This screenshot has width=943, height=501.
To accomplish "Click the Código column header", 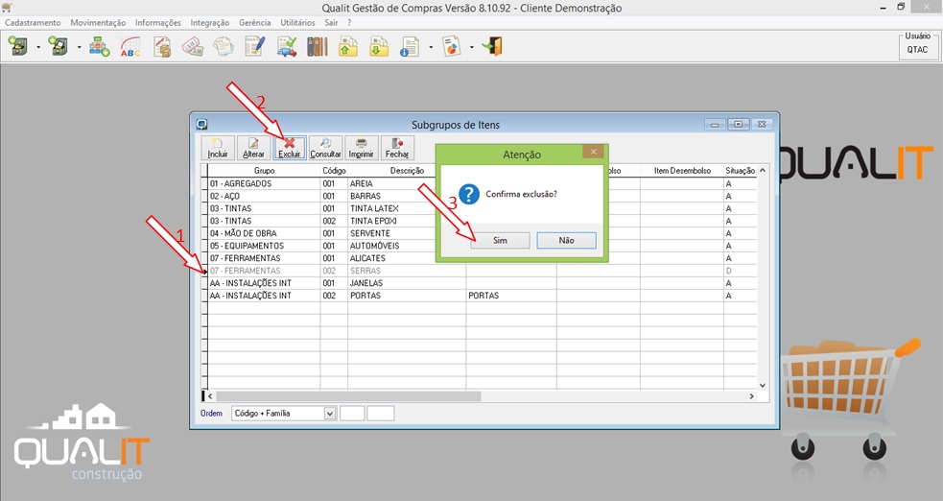I will tap(334, 171).
